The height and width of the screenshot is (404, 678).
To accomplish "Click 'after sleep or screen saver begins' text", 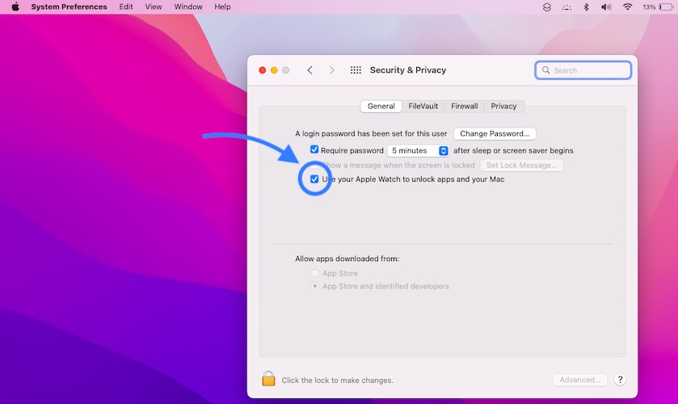I will coord(513,150).
